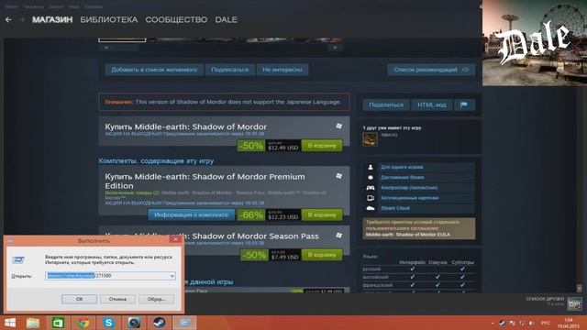Click the friend's avatar who owns the game
This screenshot has height=330, width=587.
tap(371, 139)
